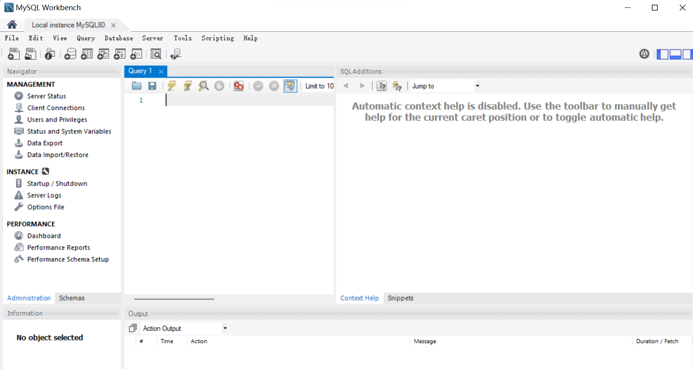Open Status and System Variables
The image size is (693, 369).
click(69, 131)
